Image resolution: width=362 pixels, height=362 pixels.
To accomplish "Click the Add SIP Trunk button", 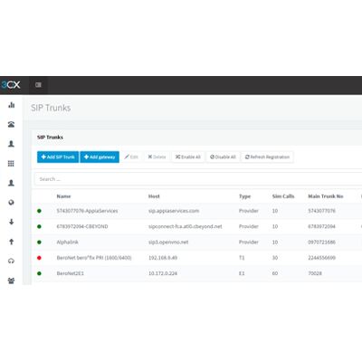I will [x=58, y=157].
